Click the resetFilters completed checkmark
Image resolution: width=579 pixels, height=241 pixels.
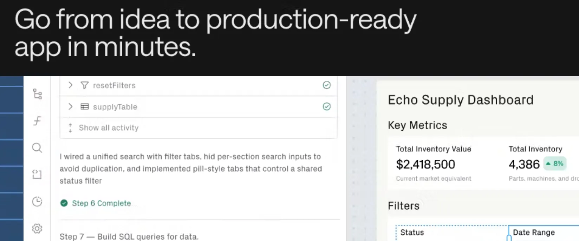[x=327, y=85]
